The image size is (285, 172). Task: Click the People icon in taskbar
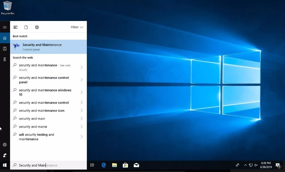tap(237, 165)
